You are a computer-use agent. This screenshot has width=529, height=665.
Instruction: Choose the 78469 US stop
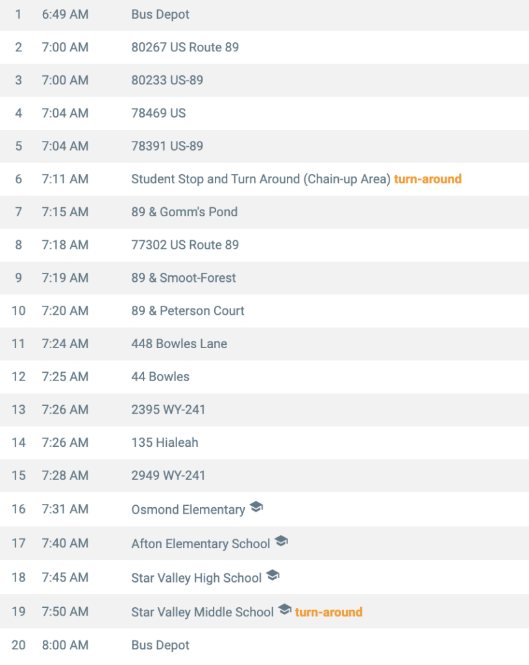158,113
